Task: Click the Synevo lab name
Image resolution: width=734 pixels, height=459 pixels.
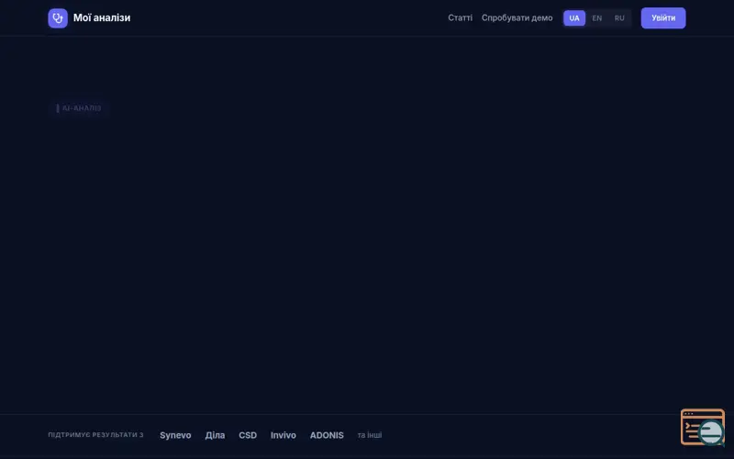Action: 175,435
